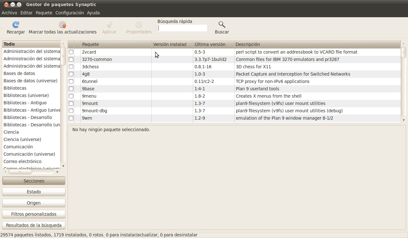The width and height of the screenshot is (408, 238).
Task: Select Bibliotecas - Desarrollo section
Action: point(31,117)
